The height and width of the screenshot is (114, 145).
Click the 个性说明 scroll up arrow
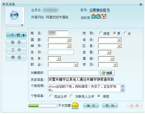pyautogui.click(x=122, y=86)
